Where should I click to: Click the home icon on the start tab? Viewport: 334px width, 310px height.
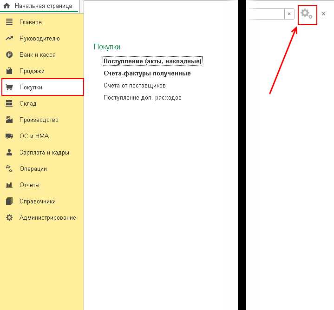(x=7, y=6)
